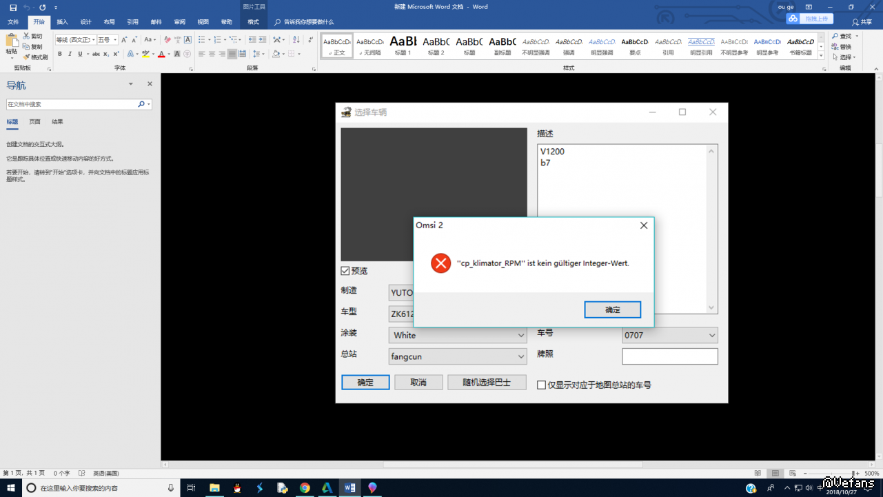
Task: Click the 牌照 license plate input field
Action: (669, 356)
